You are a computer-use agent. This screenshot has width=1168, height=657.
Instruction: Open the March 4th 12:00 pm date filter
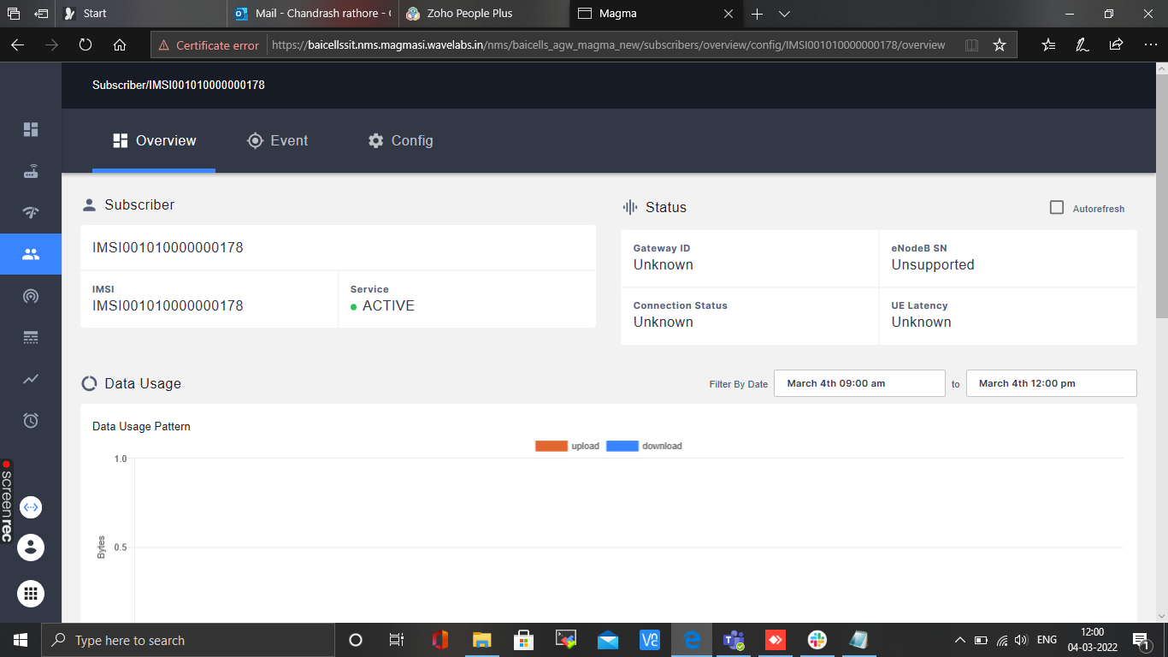[x=1051, y=382]
